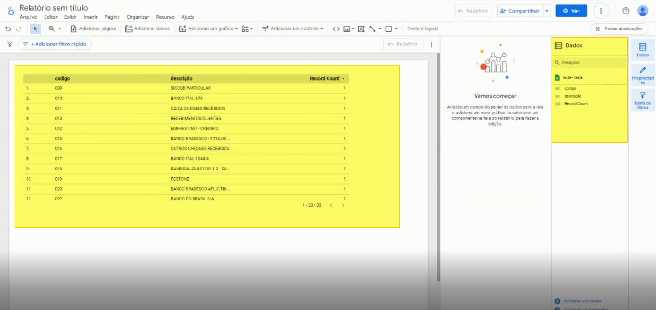Open the Propriedades side panel
The height and width of the screenshot is (310, 656).
(642, 76)
